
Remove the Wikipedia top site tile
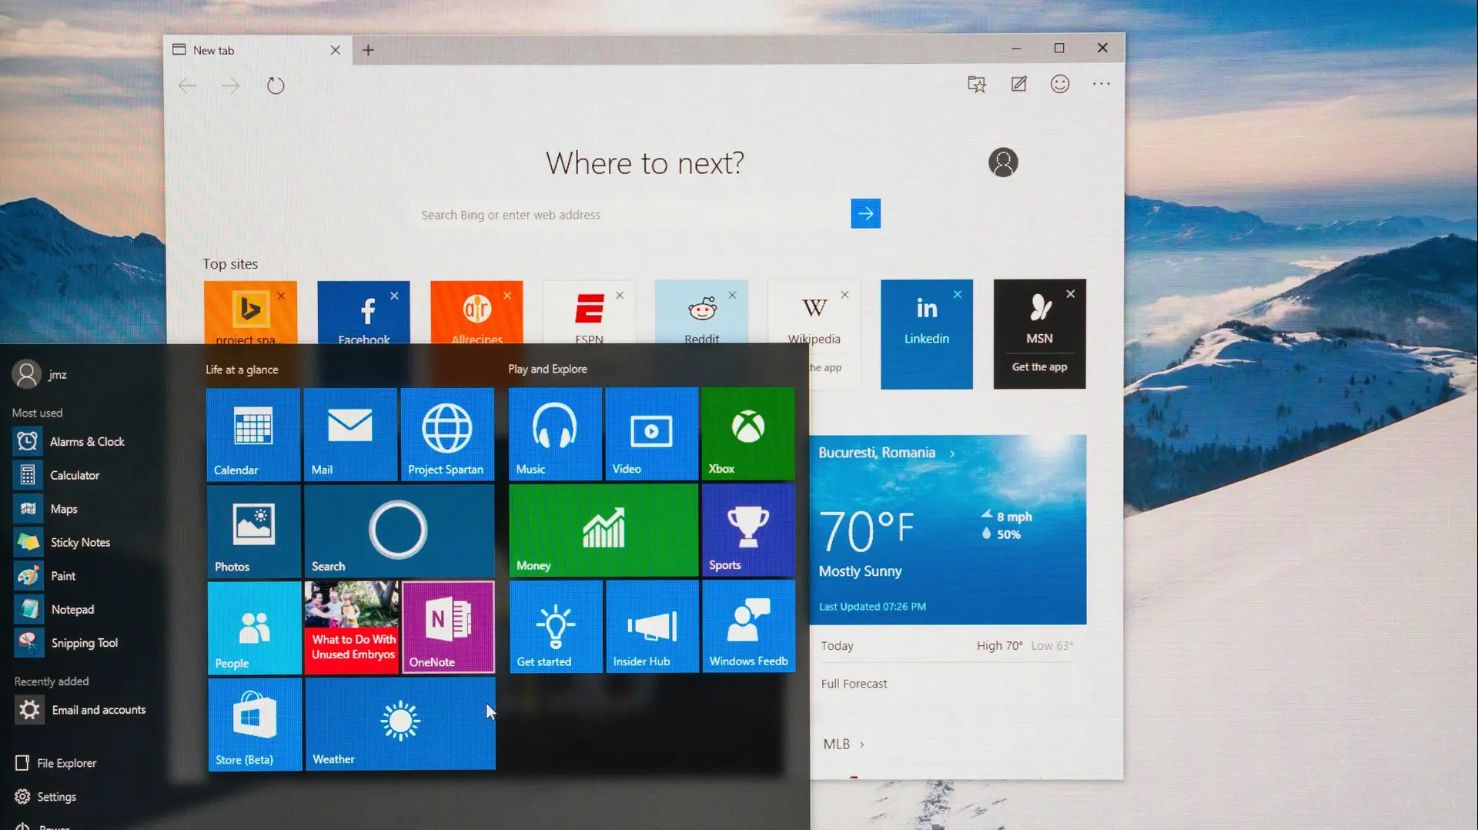click(845, 295)
